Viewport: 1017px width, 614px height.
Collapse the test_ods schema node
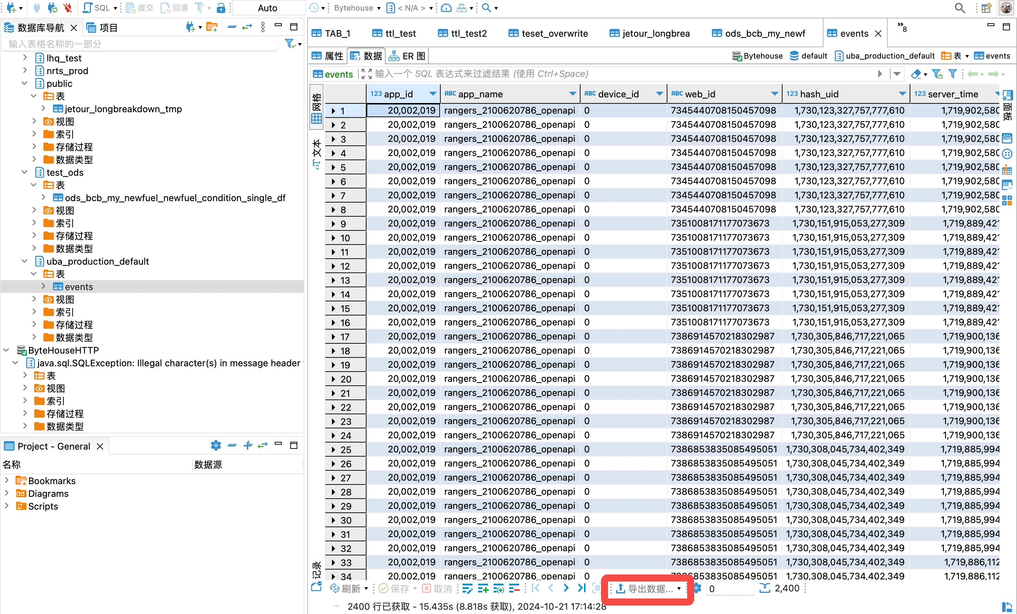(24, 172)
